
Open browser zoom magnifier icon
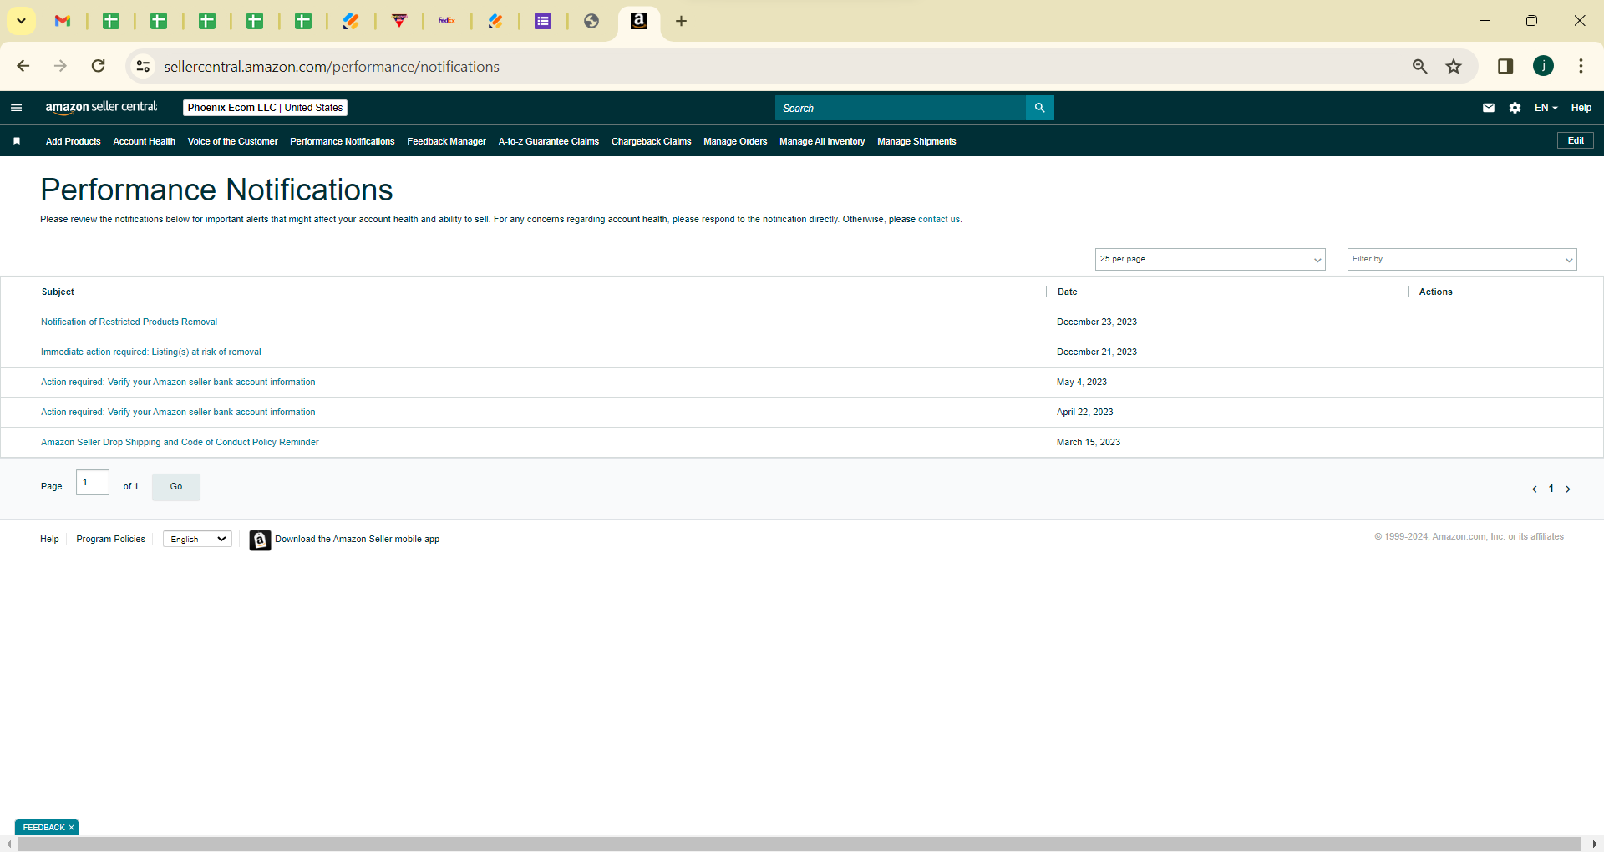[1419, 67]
